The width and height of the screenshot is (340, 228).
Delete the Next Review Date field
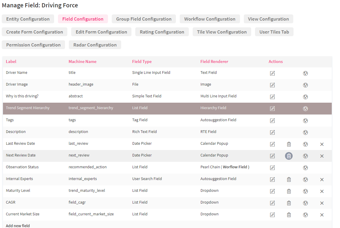coord(289,156)
